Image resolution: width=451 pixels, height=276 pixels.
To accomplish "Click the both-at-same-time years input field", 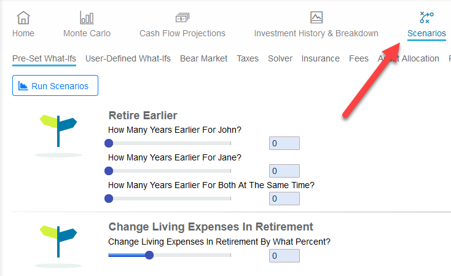I will [284, 199].
